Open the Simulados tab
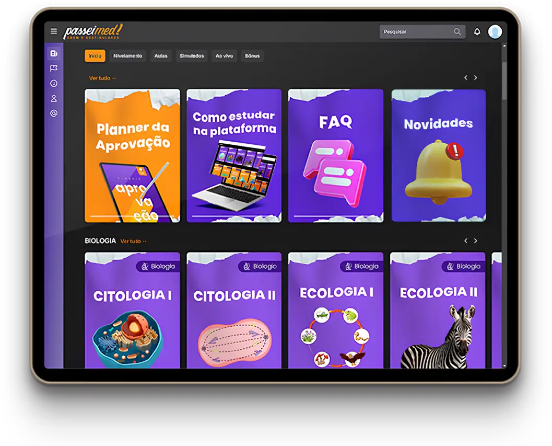The width and height of the screenshot is (552, 446). coord(192,56)
